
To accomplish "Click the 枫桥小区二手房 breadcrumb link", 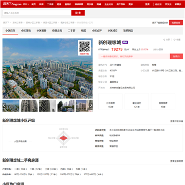I will (67, 23).
